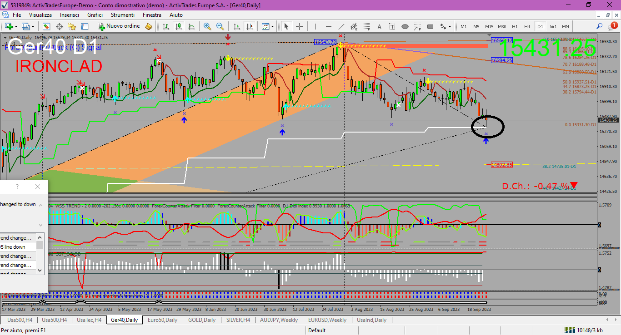
Task: Switch to candlestick chart mode
Action: point(179,26)
